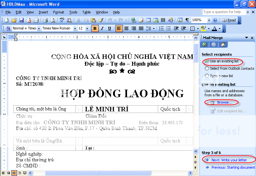The height and width of the screenshot is (176, 256).
Task: Open the font size 12 dropdown
Action: pyautogui.click(x=87, y=28)
